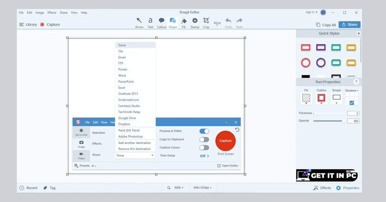Click the Quick Styles scrollbar

[x=361, y=50]
